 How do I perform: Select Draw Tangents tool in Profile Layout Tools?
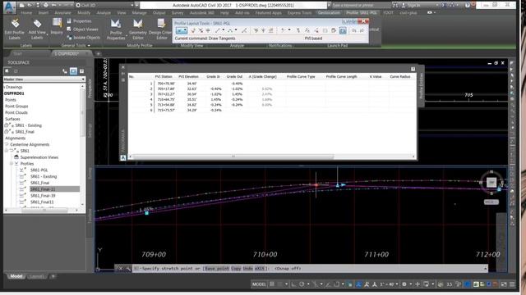[x=182, y=30]
